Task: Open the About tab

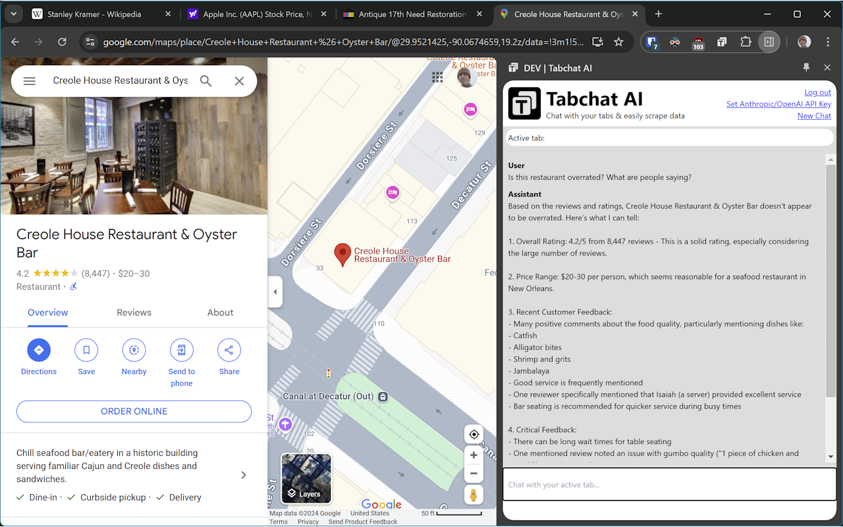Action: (220, 313)
